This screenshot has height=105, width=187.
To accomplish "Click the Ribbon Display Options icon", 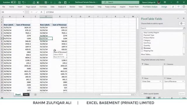I will (165, 2).
